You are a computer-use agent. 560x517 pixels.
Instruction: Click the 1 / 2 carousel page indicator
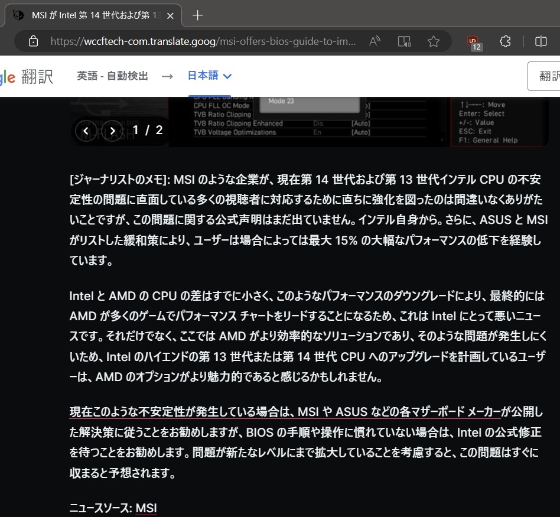pos(146,131)
